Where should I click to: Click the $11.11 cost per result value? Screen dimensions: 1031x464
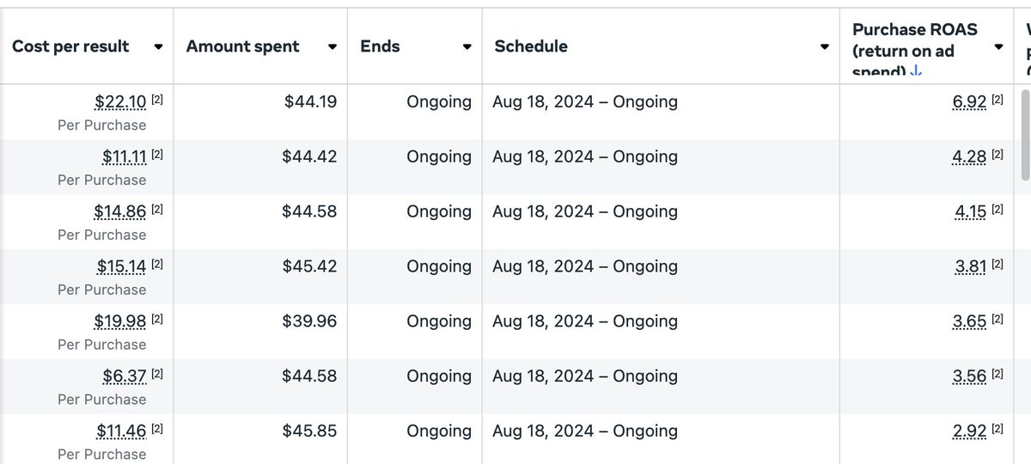coord(124,157)
